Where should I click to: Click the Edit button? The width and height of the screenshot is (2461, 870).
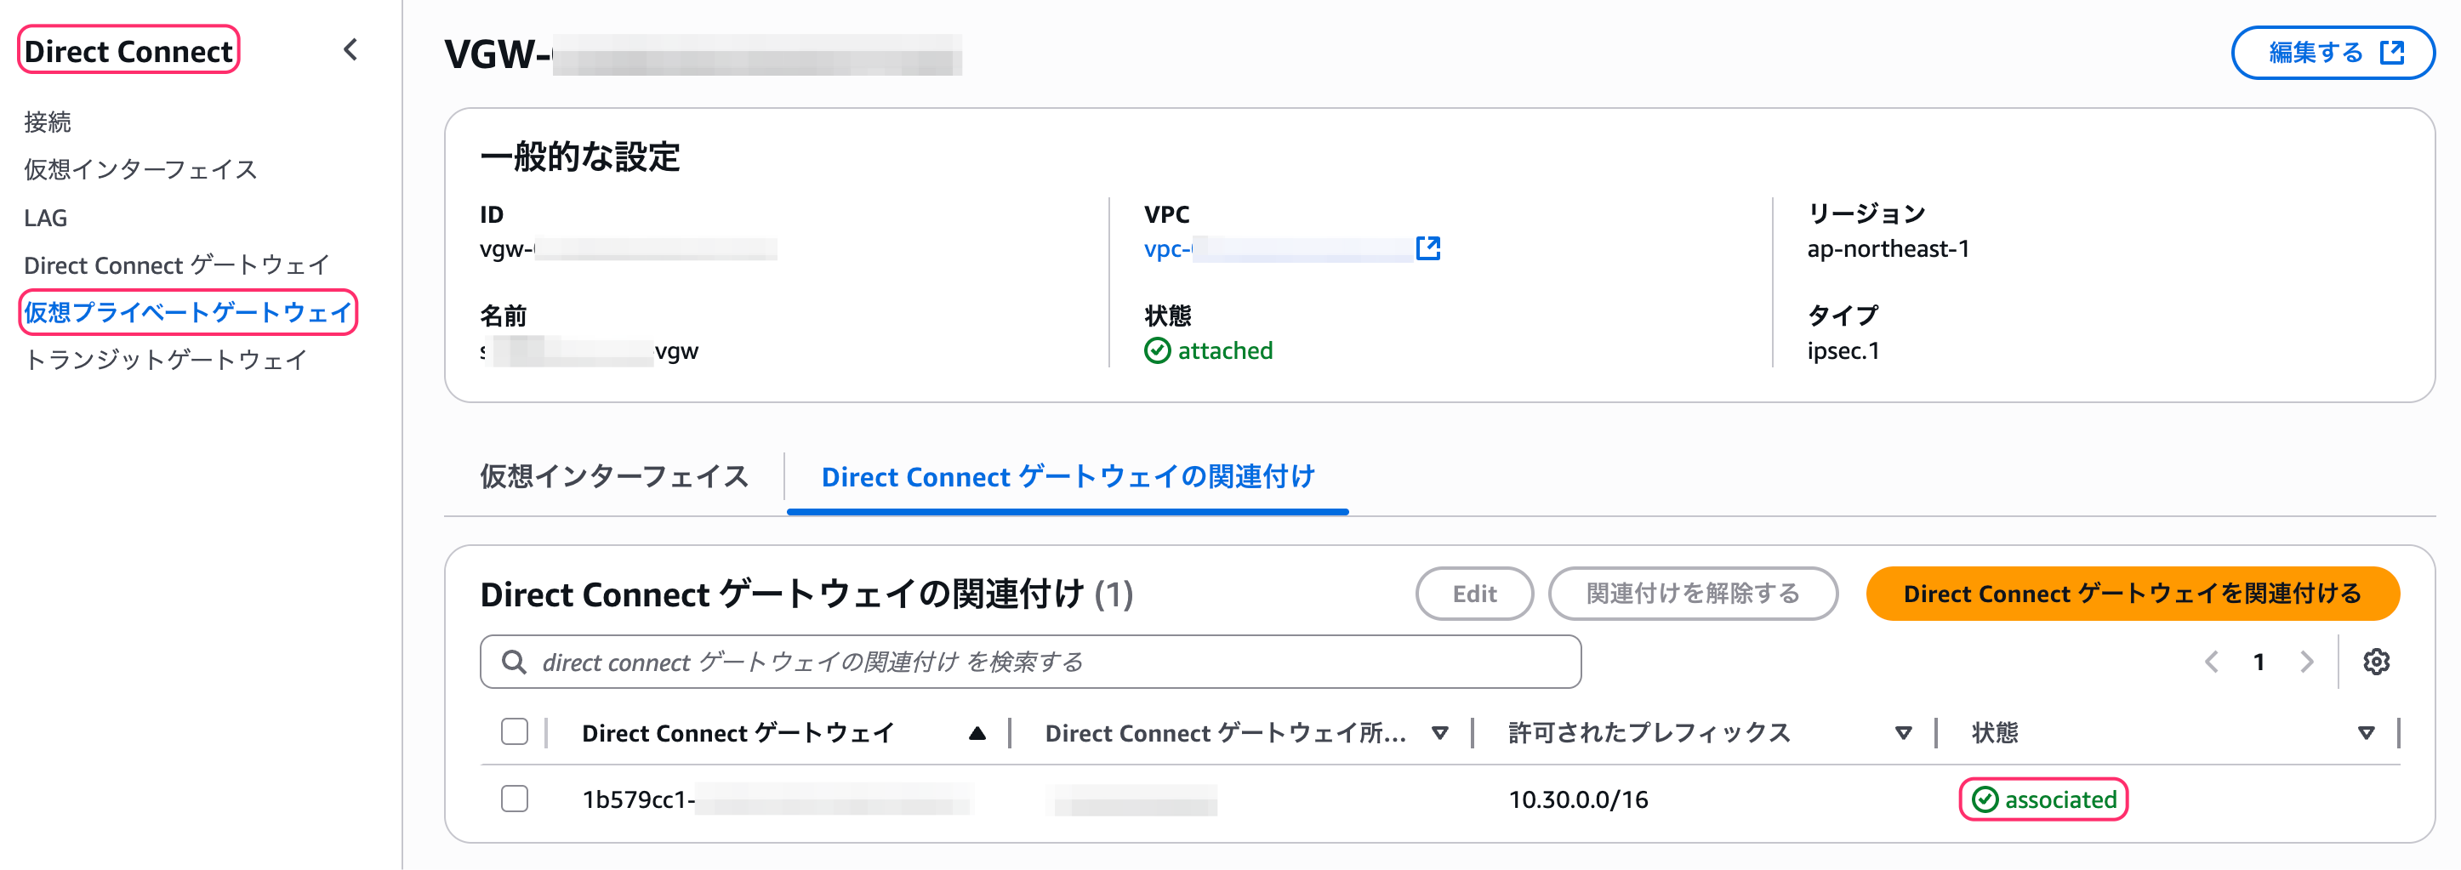coord(1474,594)
